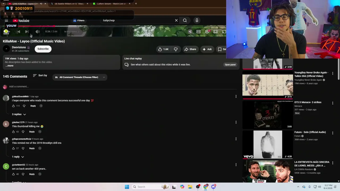Share the video
This screenshot has height=191, width=340.
click(190, 49)
